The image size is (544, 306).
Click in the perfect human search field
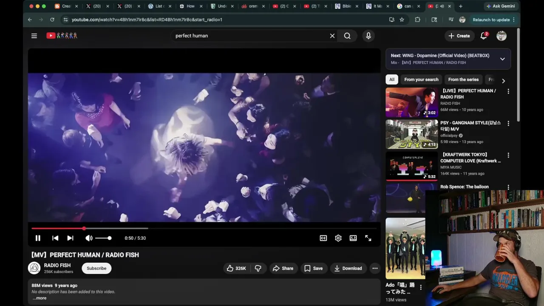(251, 36)
